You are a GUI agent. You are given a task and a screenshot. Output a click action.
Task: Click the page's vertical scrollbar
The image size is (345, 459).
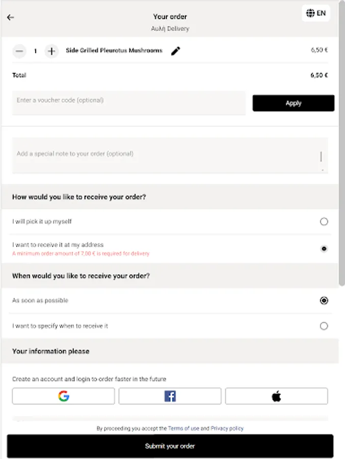tap(341, 153)
